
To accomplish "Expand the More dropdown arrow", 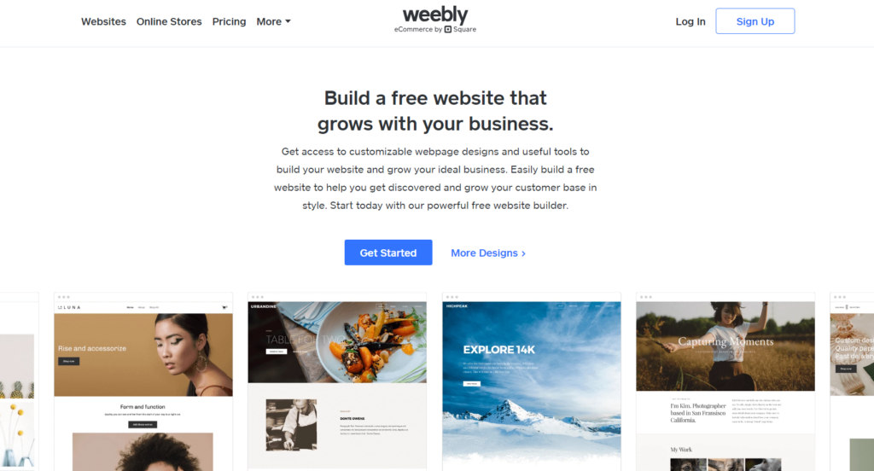I will tap(288, 21).
